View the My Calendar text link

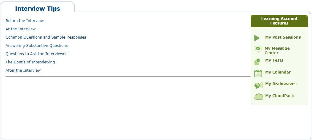tap(278, 72)
